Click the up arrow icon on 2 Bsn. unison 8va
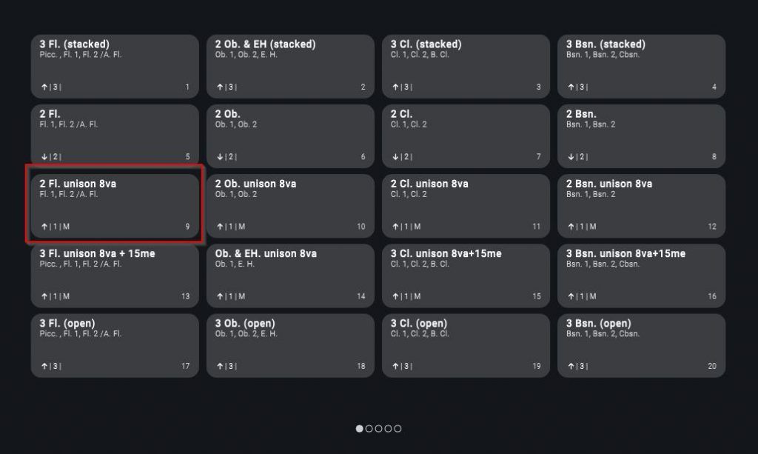 click(571, 227)
